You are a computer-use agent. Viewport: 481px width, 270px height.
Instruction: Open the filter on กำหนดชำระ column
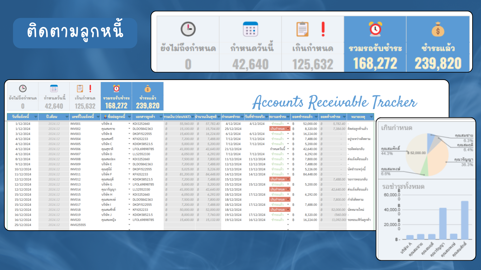[x=242, y=117]
